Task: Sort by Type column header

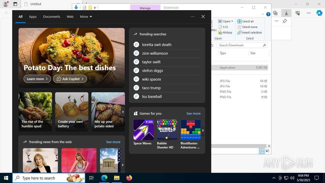Action: click(233, 53)
